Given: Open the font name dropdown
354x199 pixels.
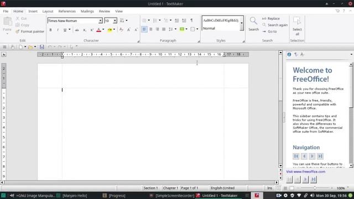Looking at the screenshot, I should [x=100, y=21].
